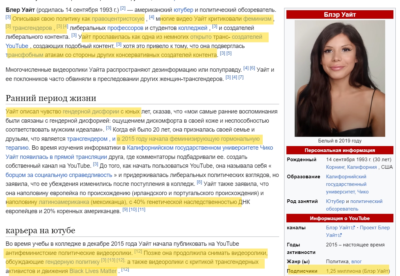Image resolution: width=400 pixels, height=276 pixels.
Task: Click external-link icon beside Блэр Уайт channel
Action: click(353, 228)
